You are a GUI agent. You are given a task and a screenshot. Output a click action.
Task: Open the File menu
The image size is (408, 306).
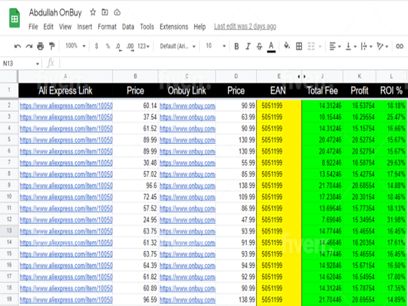click(33, 27)
